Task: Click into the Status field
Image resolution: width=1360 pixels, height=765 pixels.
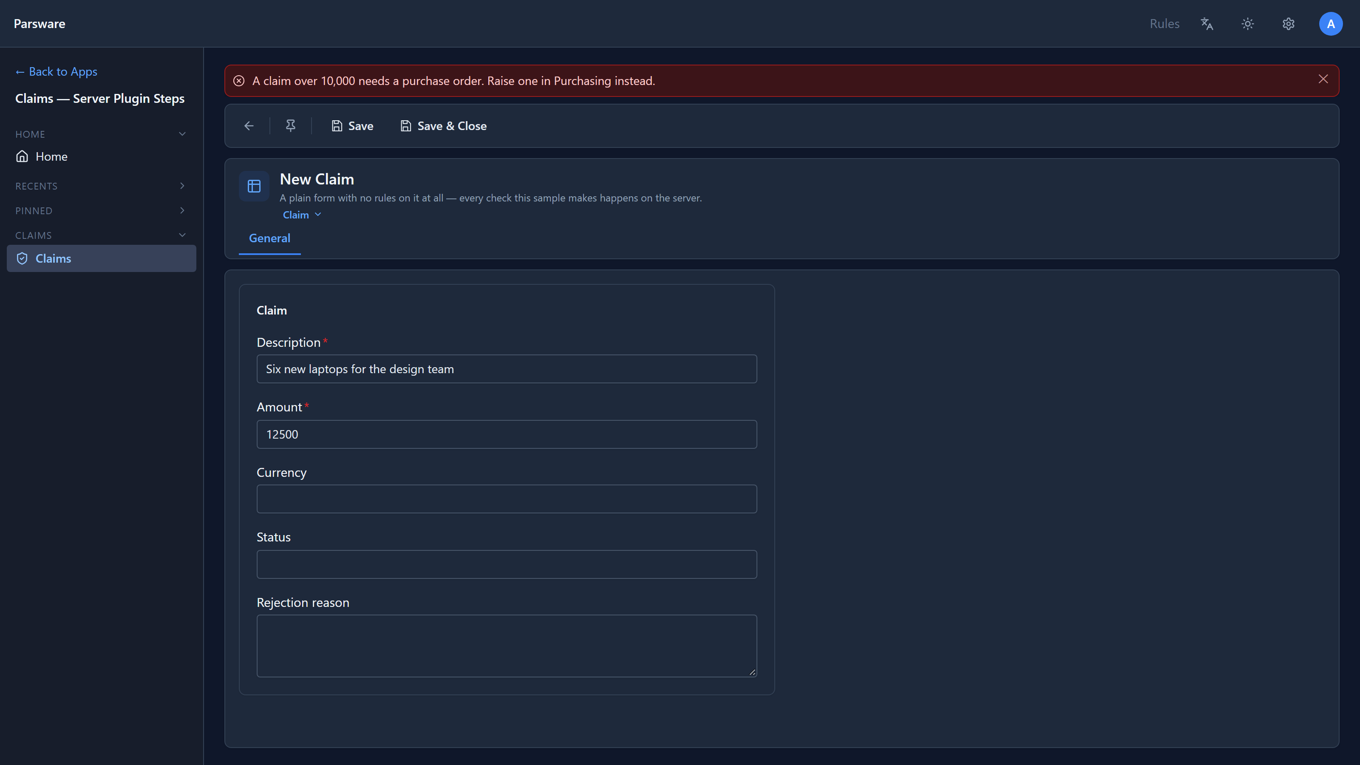Action: [506, 564]
